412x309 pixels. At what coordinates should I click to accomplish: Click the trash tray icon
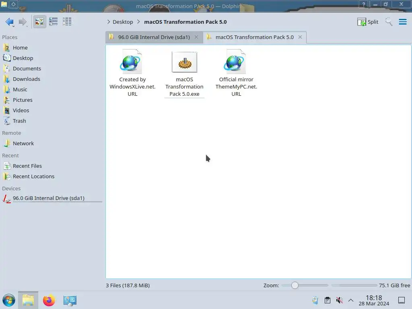[x=315, y=300]
